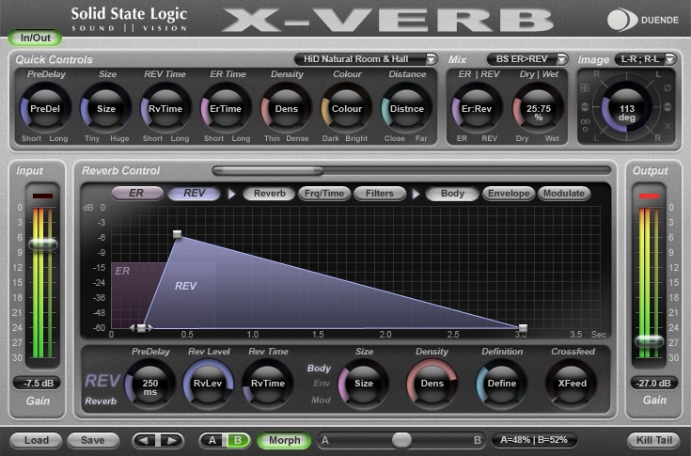This screenshot has width=691, height=456.
Task: Click the Kill Tail button
Action: (x=654, y=440)
